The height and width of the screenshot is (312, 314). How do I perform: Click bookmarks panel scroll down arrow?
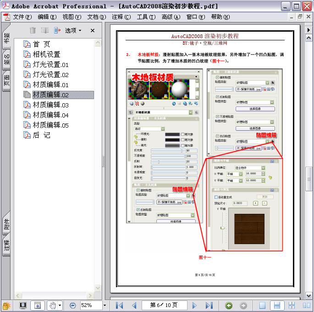[98, 288]
